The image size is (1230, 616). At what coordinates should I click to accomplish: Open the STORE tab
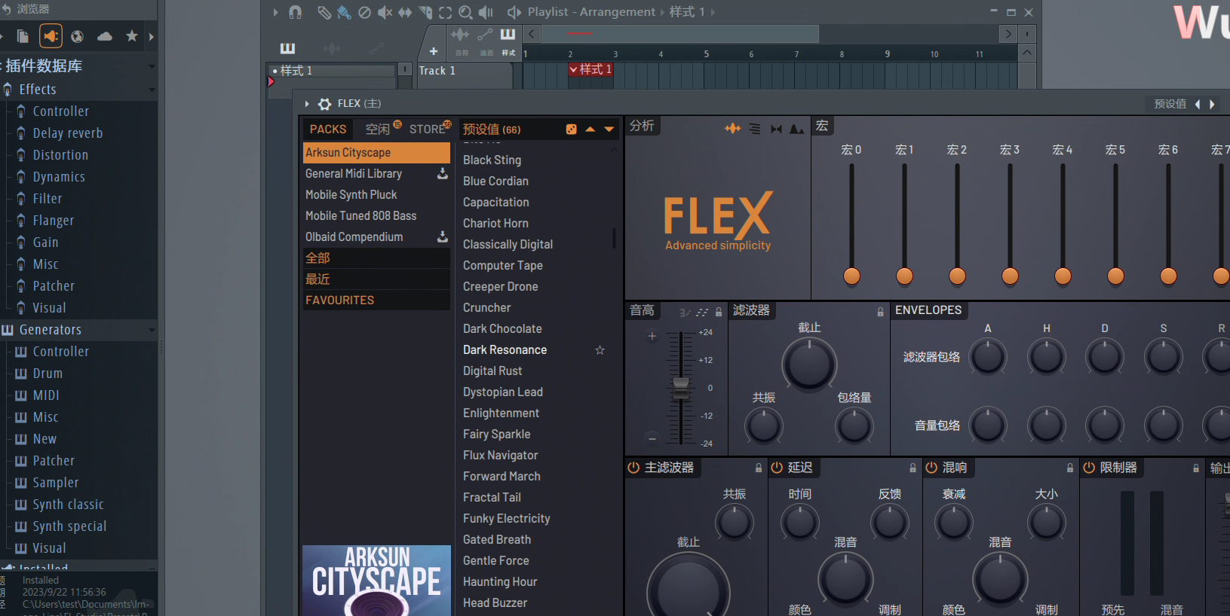coord(427,130)
